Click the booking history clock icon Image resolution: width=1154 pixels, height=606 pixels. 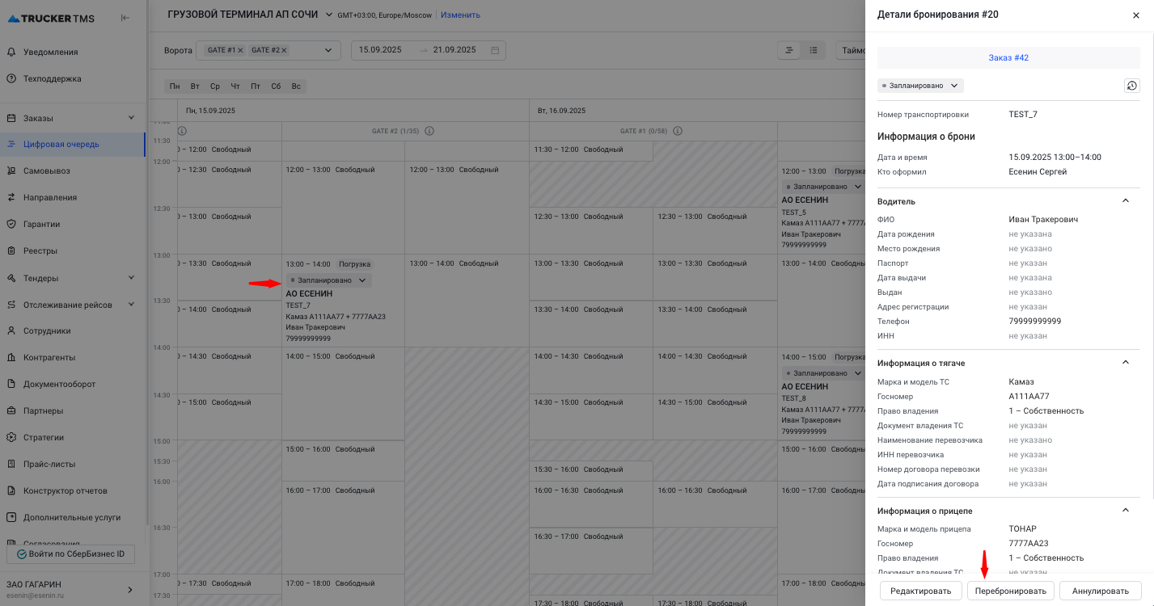1131,86
